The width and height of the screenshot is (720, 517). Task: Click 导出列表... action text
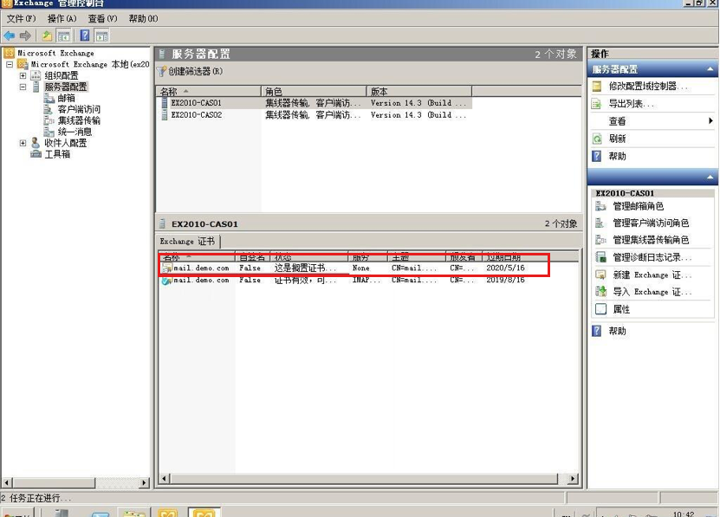tap(632, 104)
